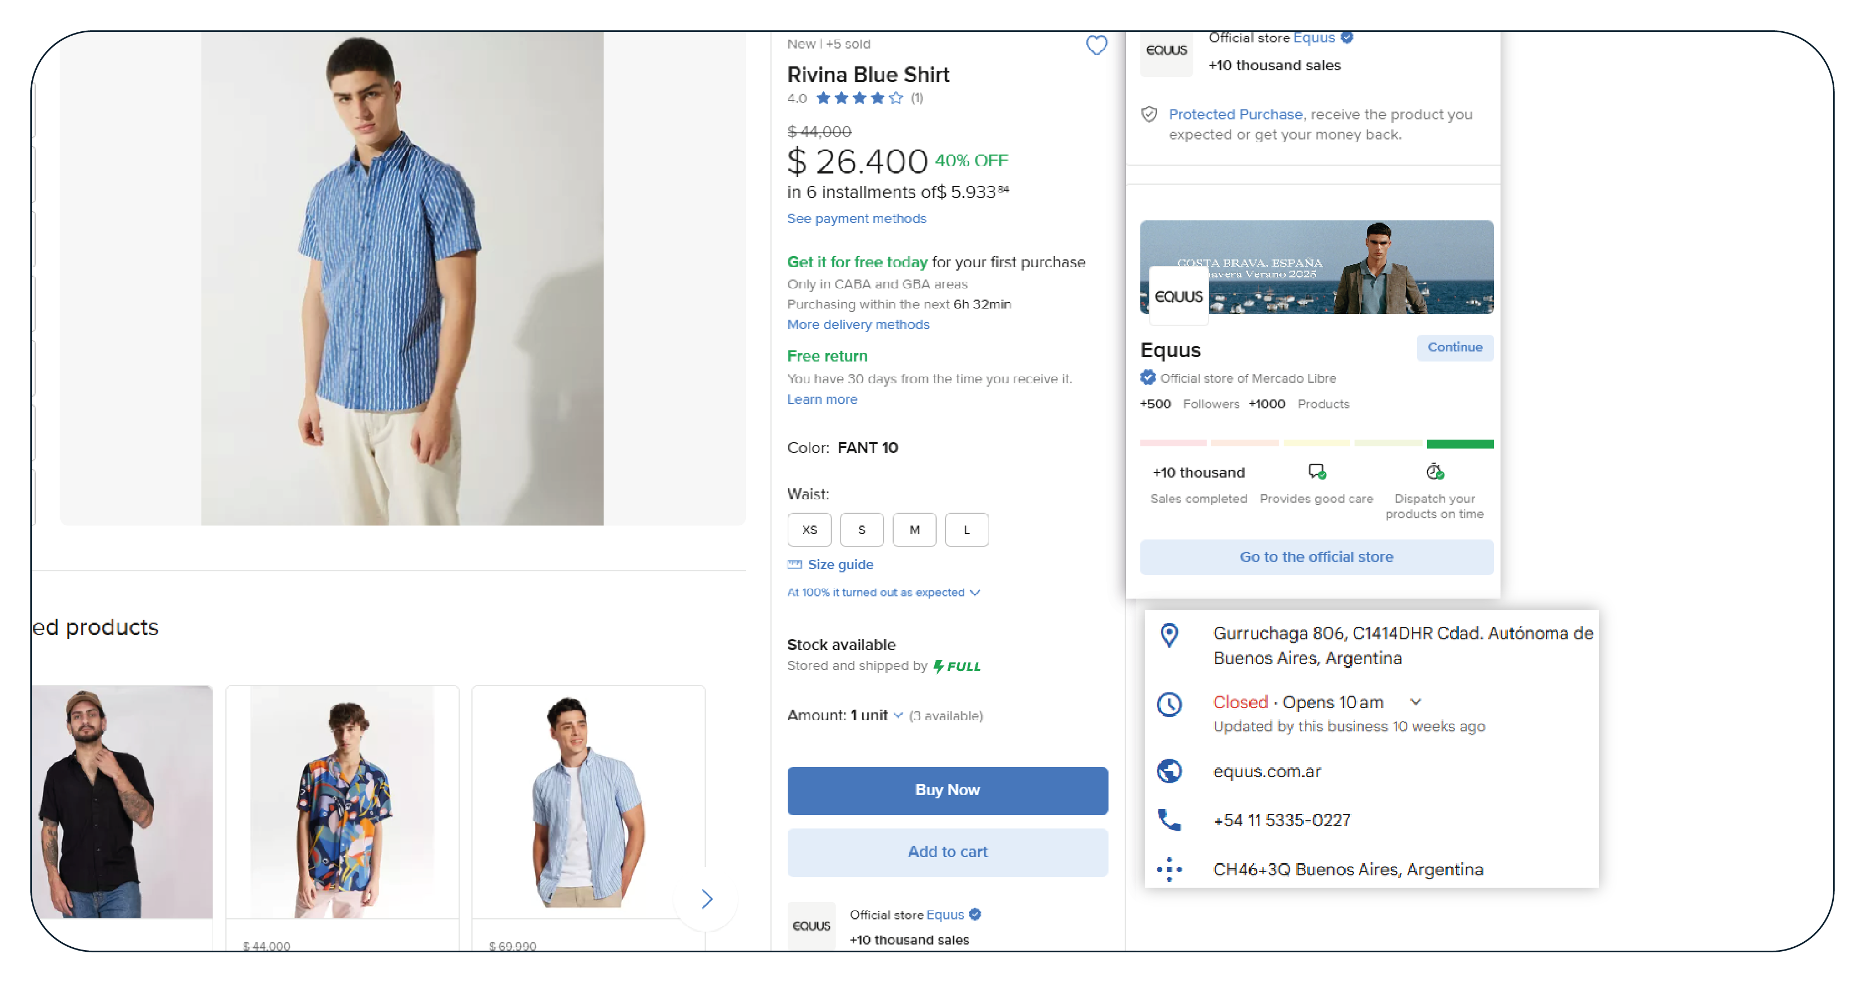This screenshot has width=1865, height=983.
Task: Select size XS
Action: (x=809, y=529)
